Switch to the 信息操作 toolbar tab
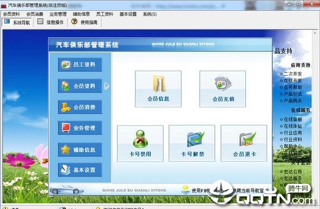 point(50,22)
